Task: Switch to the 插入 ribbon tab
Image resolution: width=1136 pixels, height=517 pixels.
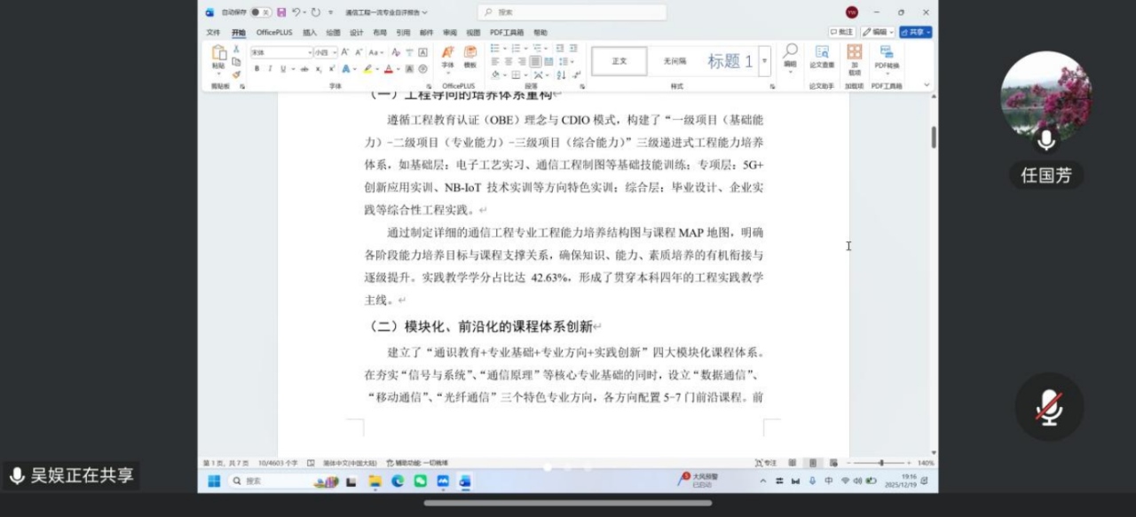Action: 310,33
